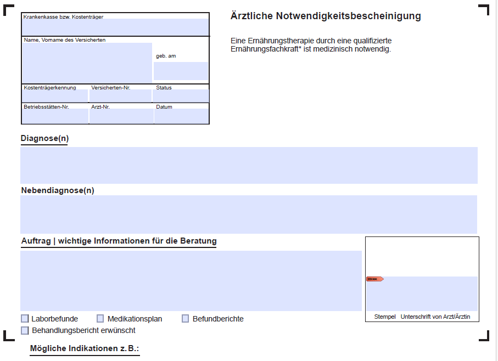
Task: Select the Betriebsstätten-Nr. field
Action: tap(55, 116)
